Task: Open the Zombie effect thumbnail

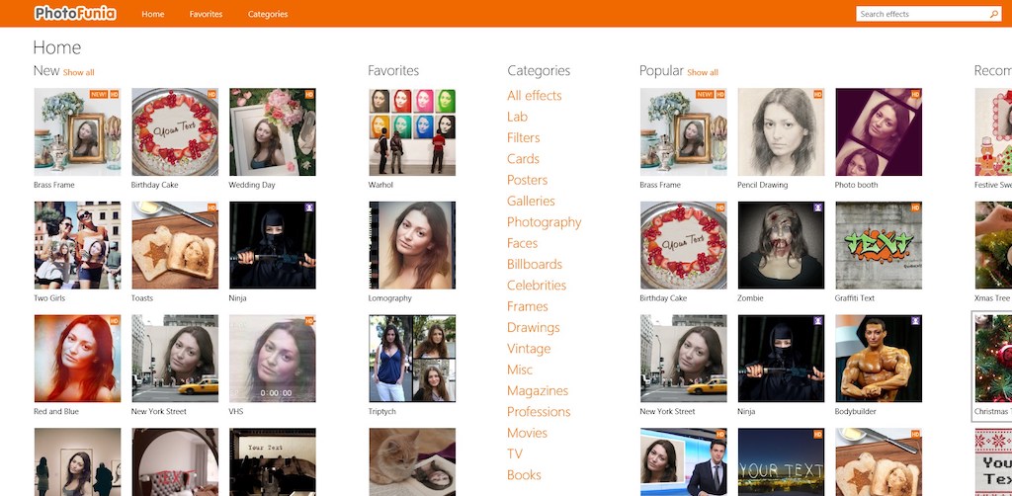Action: coord(781,245)
